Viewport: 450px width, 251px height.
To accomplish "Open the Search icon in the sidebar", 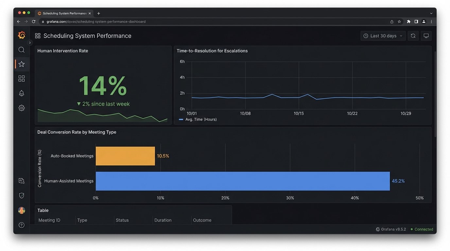I will pyautogui.click(x=21, y=50).
